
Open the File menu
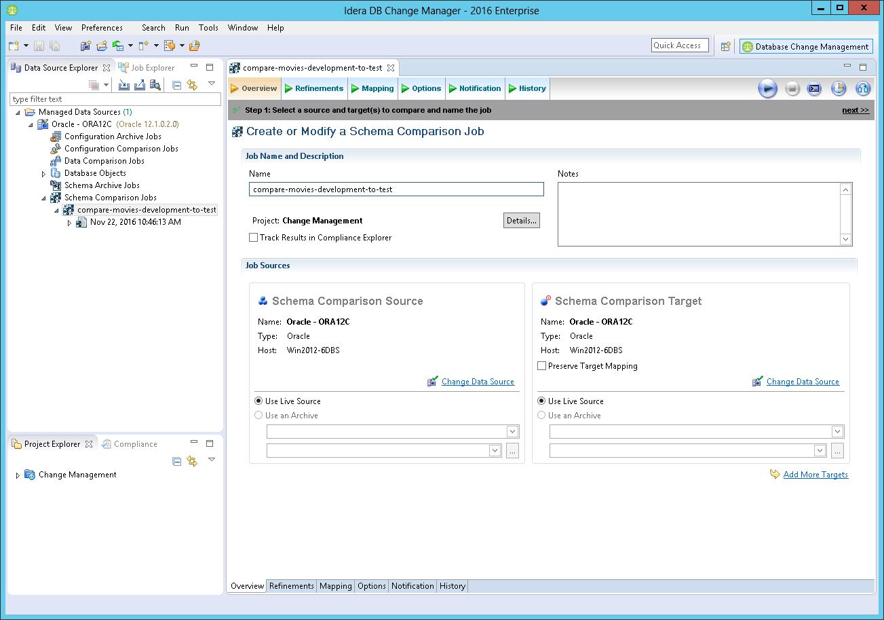(16, 28)
